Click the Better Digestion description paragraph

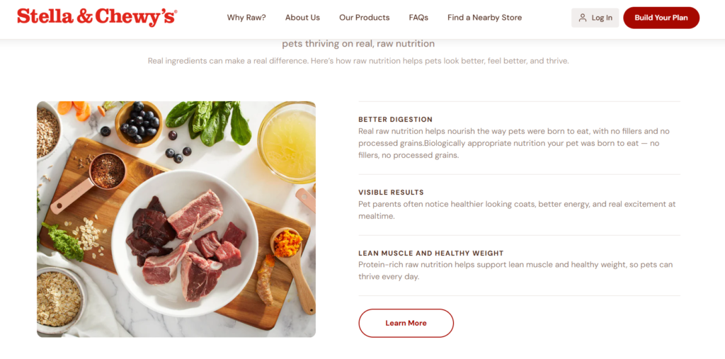click(x=514, y=144)
